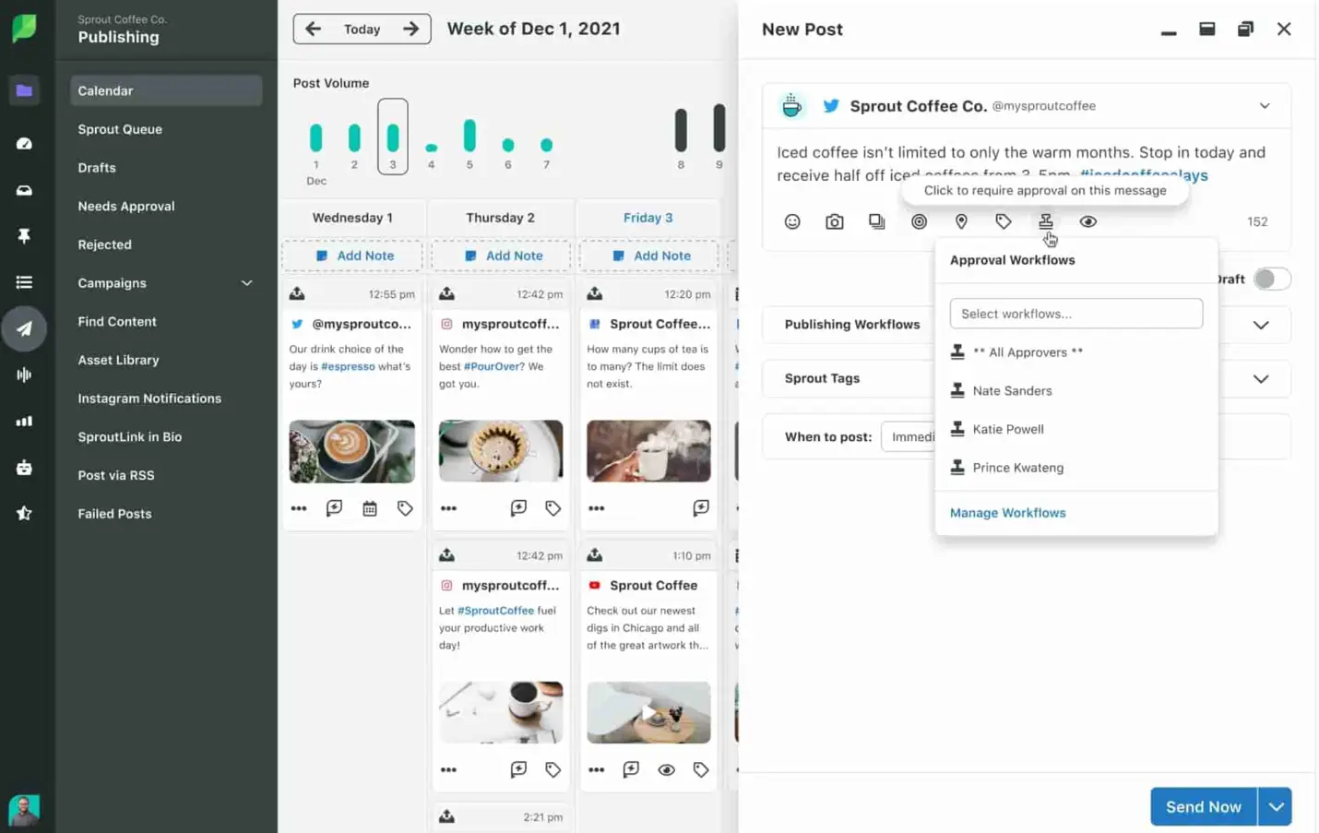Add a note to Thursday 2
The image size is (1319, 833).
click(503, 256)
